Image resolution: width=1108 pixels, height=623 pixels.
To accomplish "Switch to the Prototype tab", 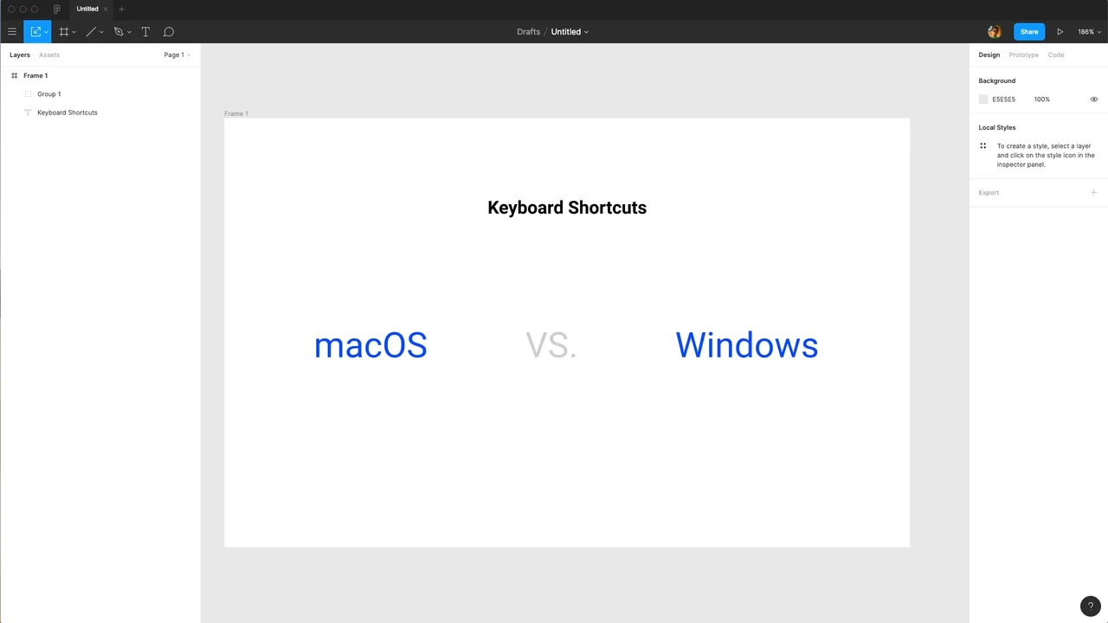I will (1023, 55).
